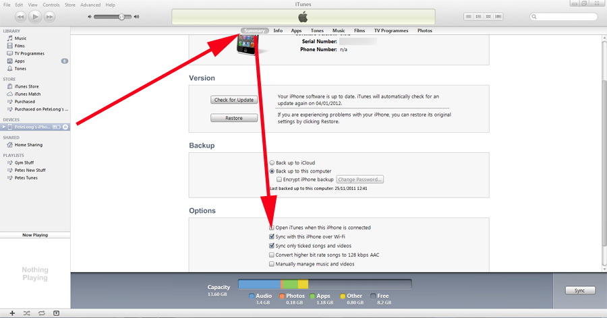Click the search magnifier icon
607x318 pixels.
point(534,17)
